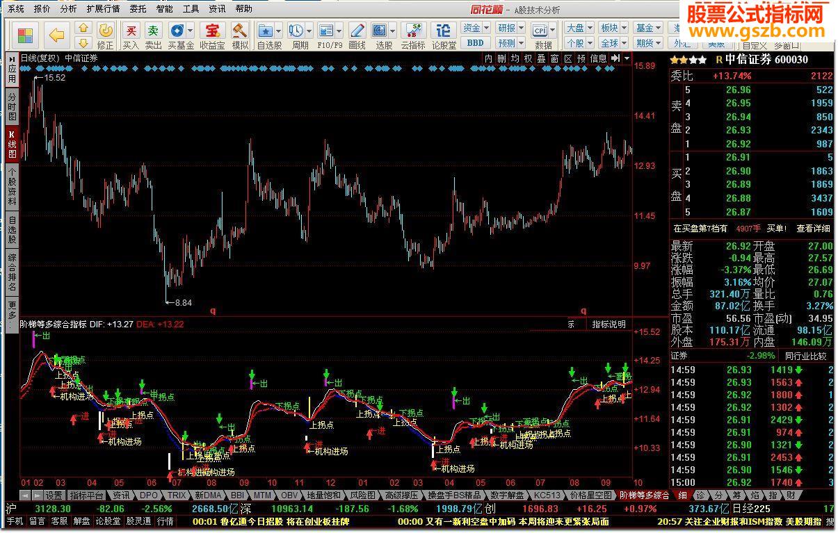This screenshot has width=838, height=533.
Task: Click the 买入 buy icon
Action: 131,35
